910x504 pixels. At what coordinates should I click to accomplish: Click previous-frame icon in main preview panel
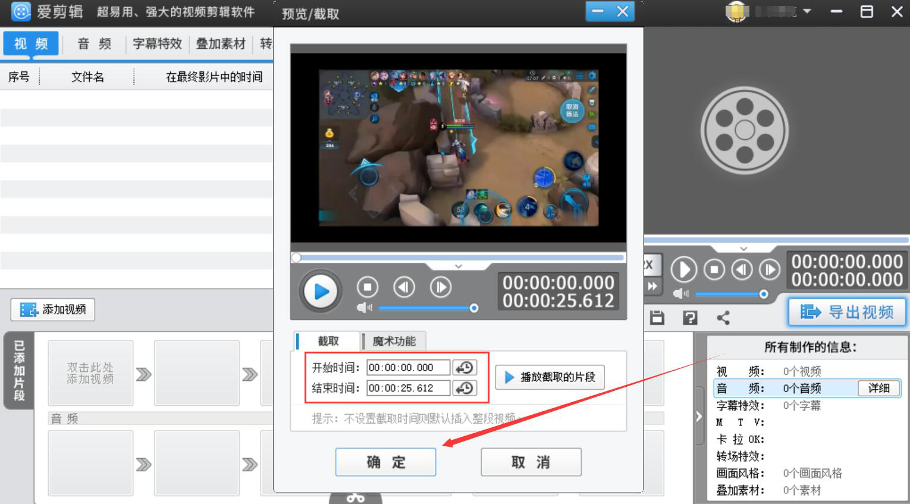742,270
